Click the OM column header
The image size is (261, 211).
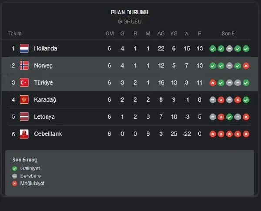click(110, 34)
